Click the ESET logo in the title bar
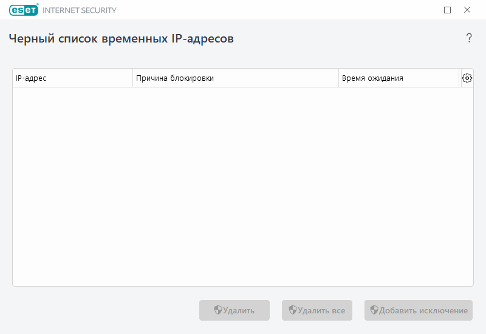Screen dimensions: 486x334 click(x=24, y=10)
